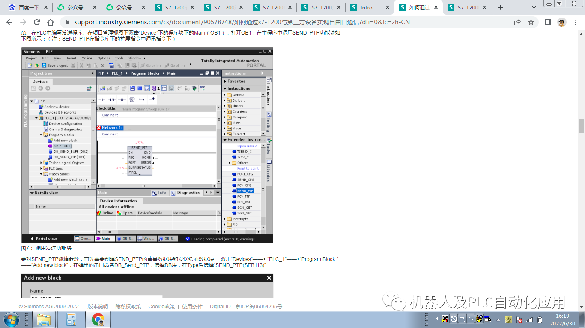Screen dimensions: 585x328
Task: Expand the Timers instruction folder
Action: [224, 106]
